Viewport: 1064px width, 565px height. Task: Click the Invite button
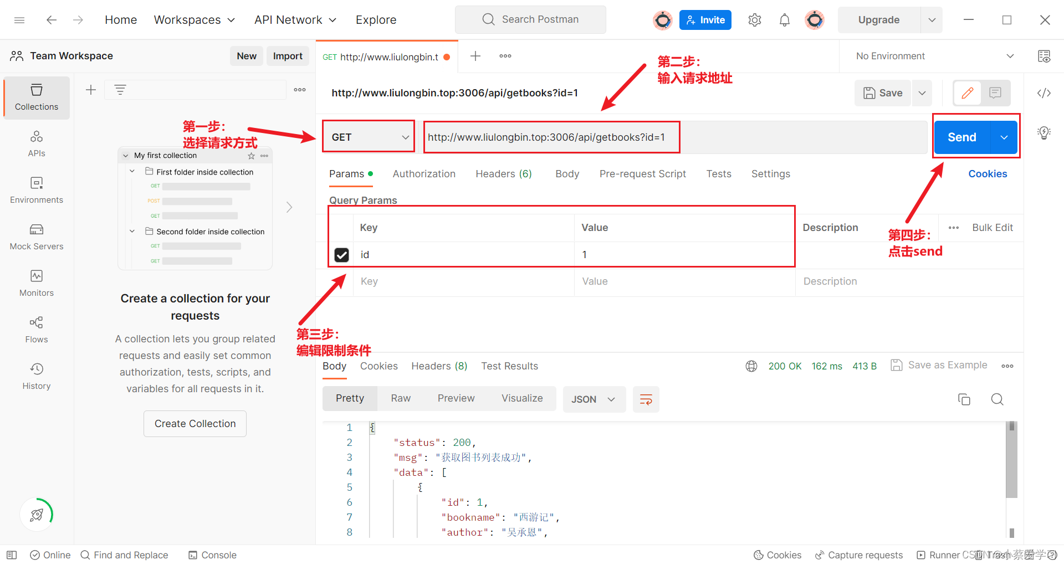[x=705, y=20]
